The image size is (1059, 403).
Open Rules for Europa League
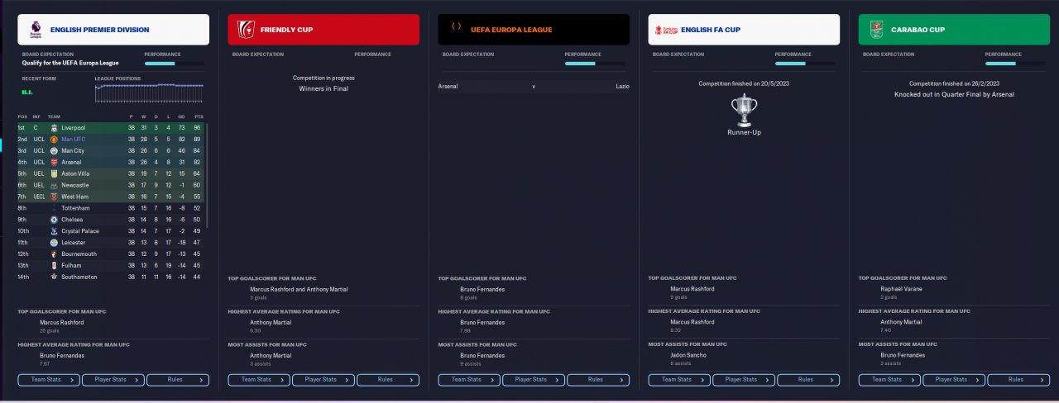coord(598,380)
